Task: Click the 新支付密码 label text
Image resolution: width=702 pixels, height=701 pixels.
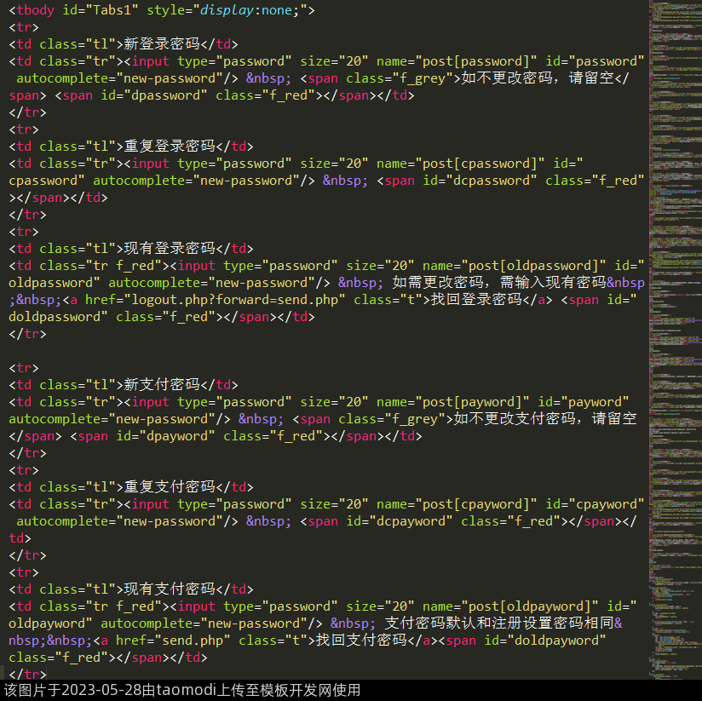Action: point(161,385)
